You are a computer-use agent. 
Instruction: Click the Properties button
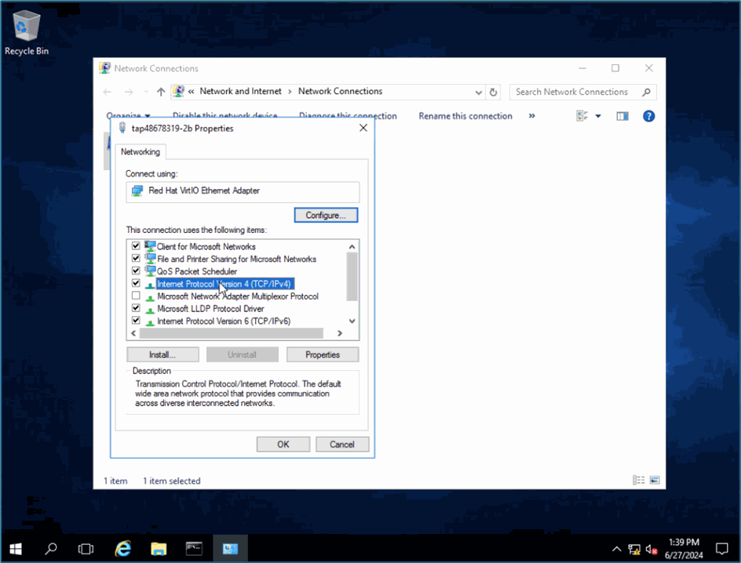click(323, 354)
